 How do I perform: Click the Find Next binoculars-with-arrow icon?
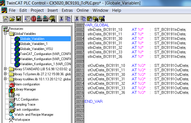[x=102, y=19]
